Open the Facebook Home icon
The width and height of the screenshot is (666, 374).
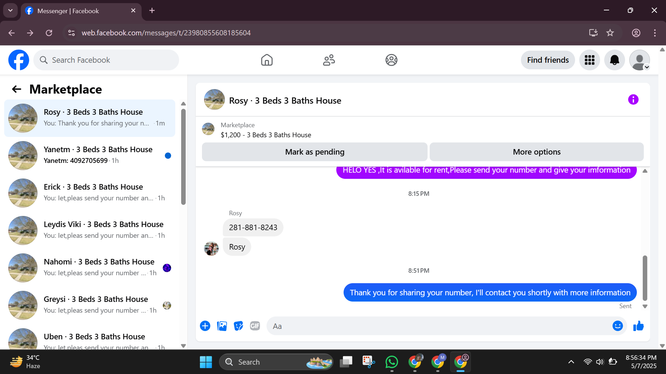pyautogui.click(x=267, y=60)
